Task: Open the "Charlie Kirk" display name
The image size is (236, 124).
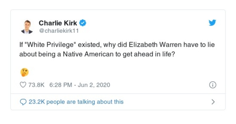Action: coord(58,23)
